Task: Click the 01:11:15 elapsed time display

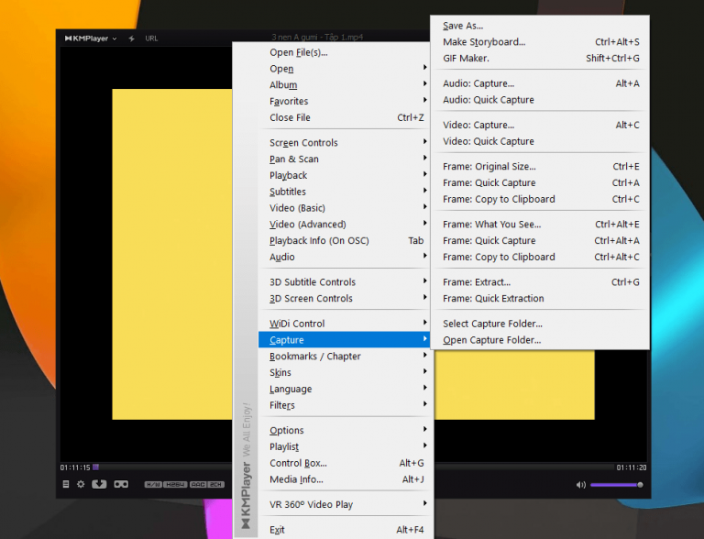Action: tap(75, 467)
